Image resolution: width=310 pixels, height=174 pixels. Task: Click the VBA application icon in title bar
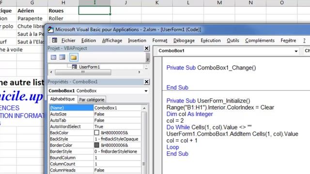coord(50,29)
